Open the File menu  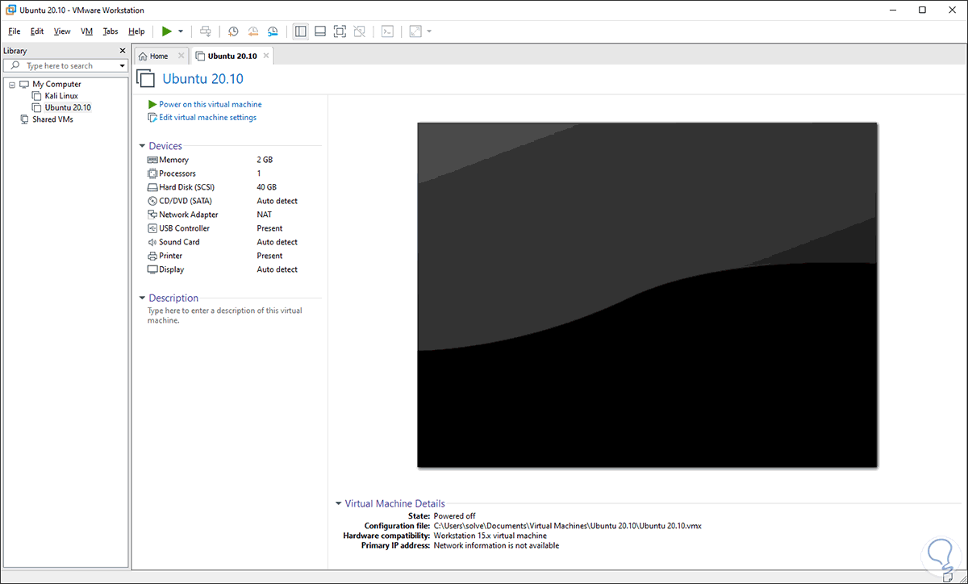coord(14,31)
